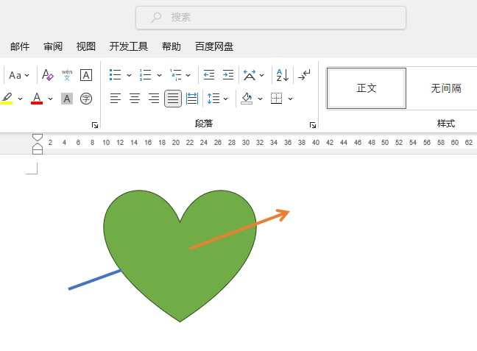Viewport: 477px width, 351px height.
Task: Toggle show paragraph marks
Action: click(x=304, y=75)
